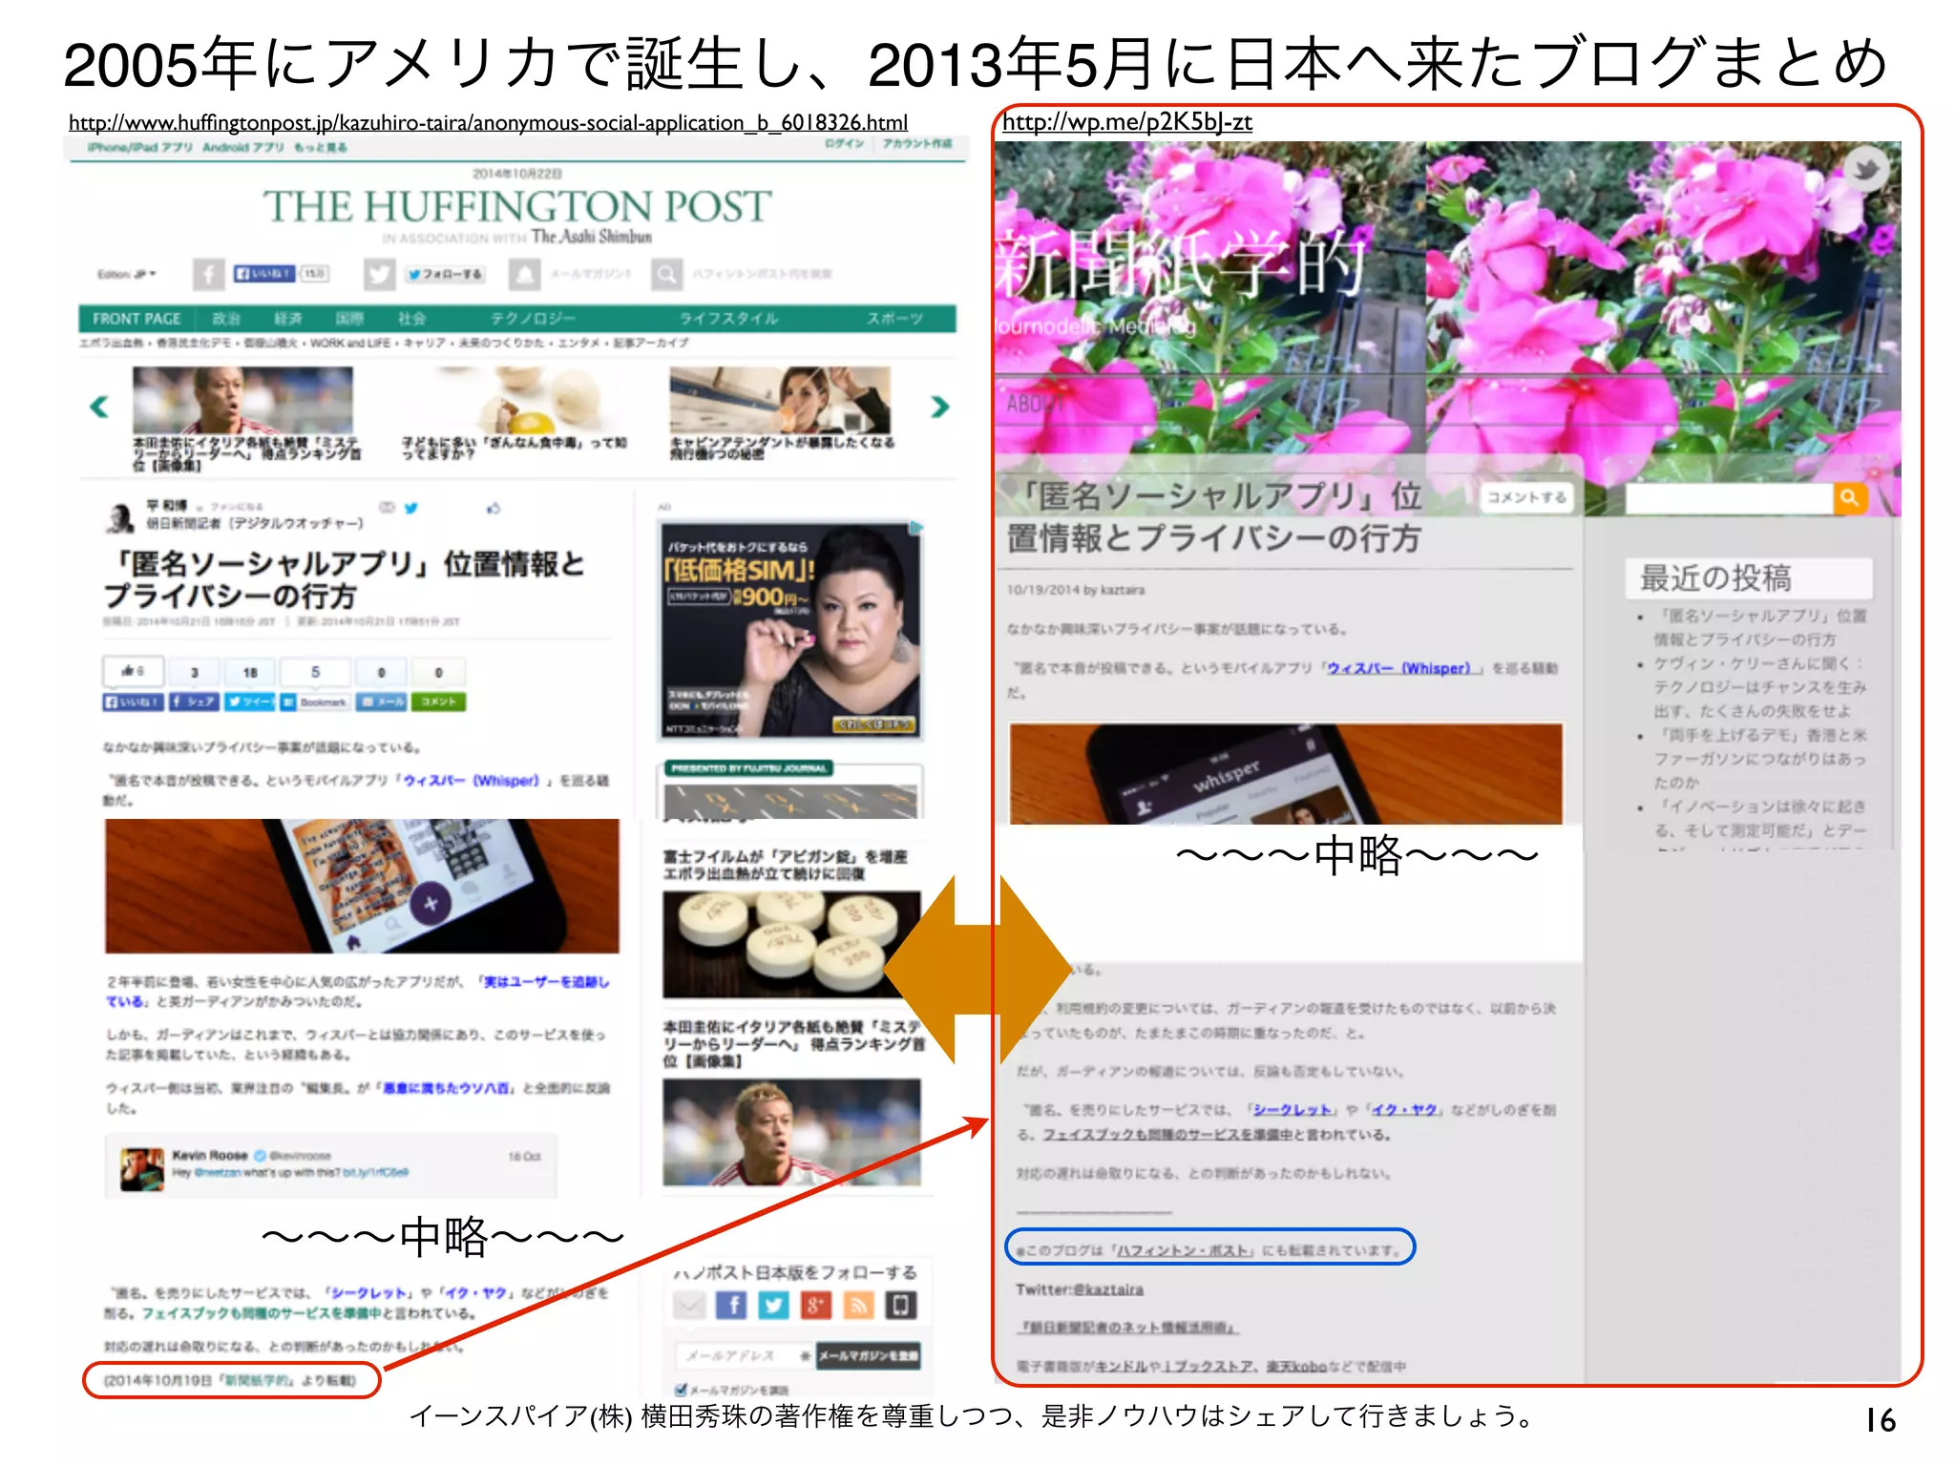This screenshot has width=1955, height=1466.
Task: Click the grey Twitter bird icon in header
Action: point(379,274)
